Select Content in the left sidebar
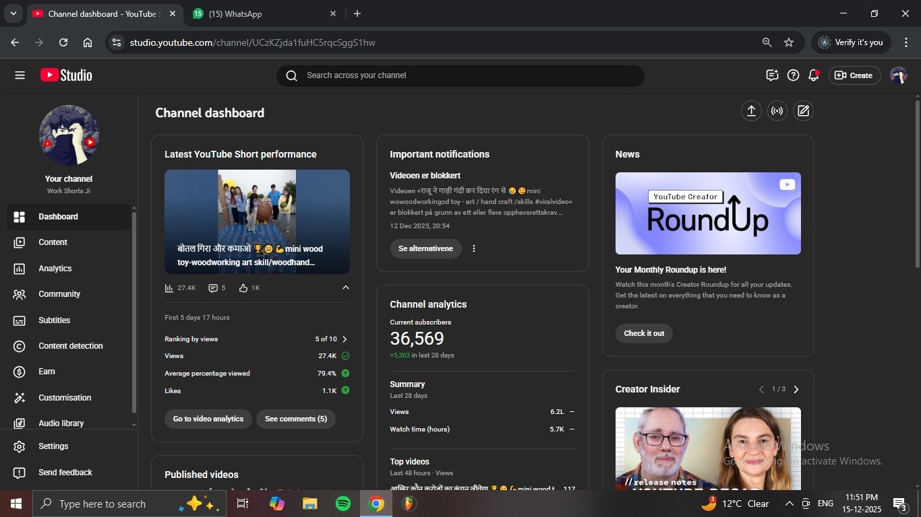This screenshot has width=921, height=517. tap(53, 242)
